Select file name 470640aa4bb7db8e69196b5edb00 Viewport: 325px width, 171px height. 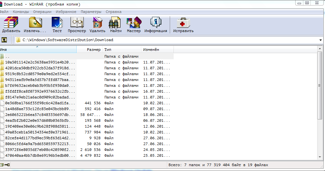(x=40, y=155)
